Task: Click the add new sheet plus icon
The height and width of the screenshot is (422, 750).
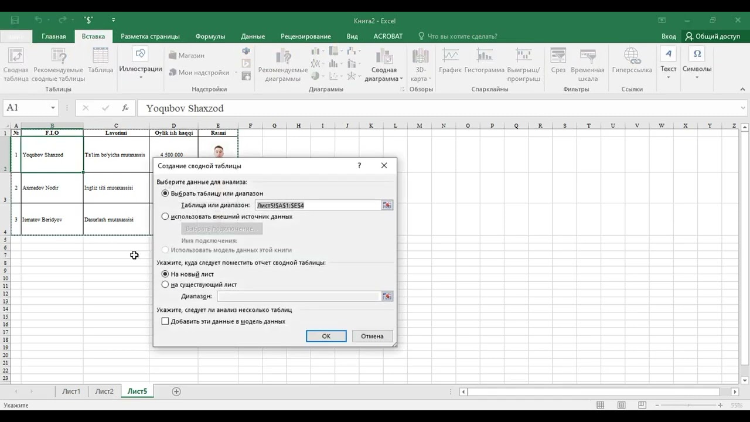Action: point(176,392)
